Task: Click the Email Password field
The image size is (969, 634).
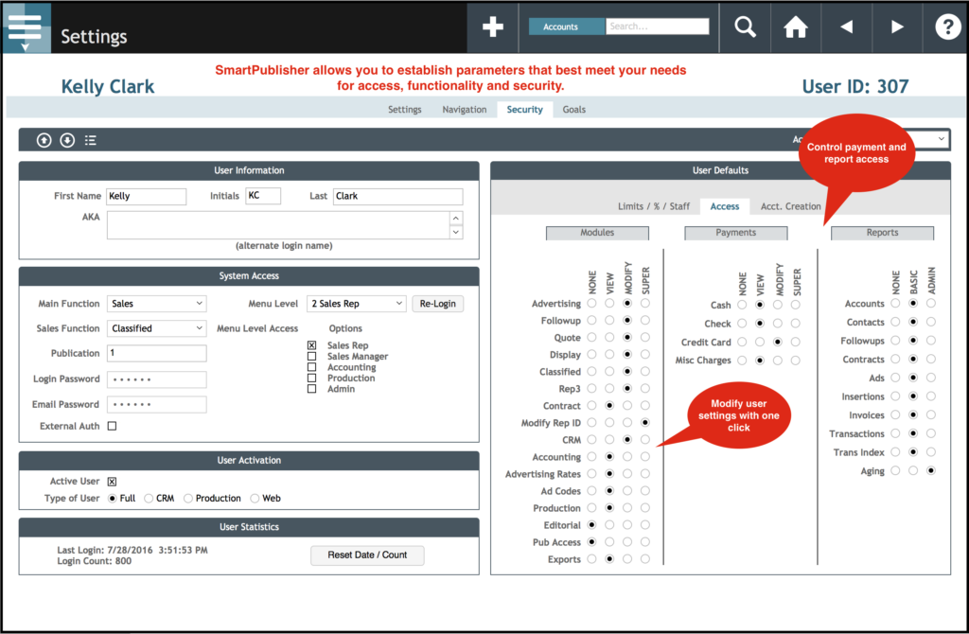Action: point(157,404)
